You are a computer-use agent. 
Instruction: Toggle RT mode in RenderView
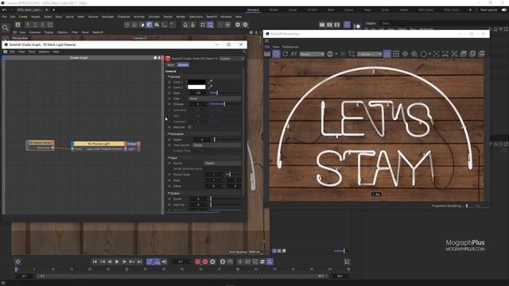coord(293,54)
